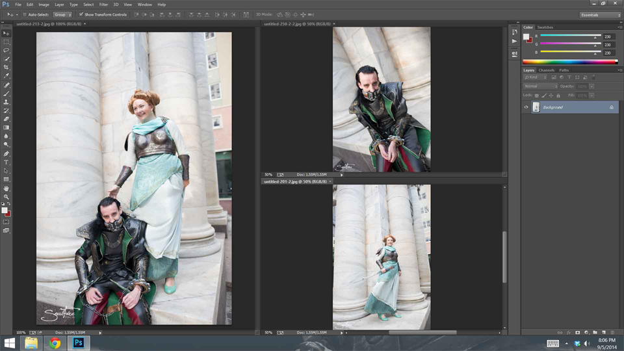Select the Pen tool
Screen dimensions: 624x351
pos(6,153)
